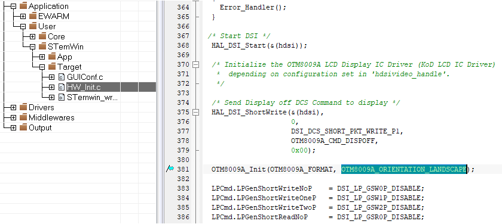Click line number 375 in gutter
The image size is (502, 224).
[x=183, y=113]
